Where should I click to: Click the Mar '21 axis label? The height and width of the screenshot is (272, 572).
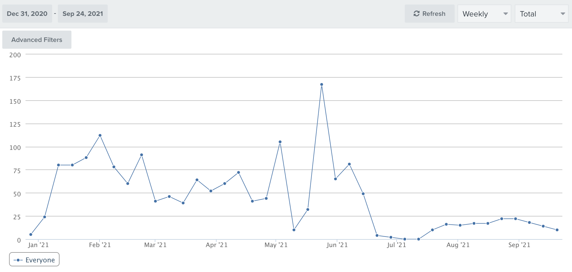pos(155,245)
